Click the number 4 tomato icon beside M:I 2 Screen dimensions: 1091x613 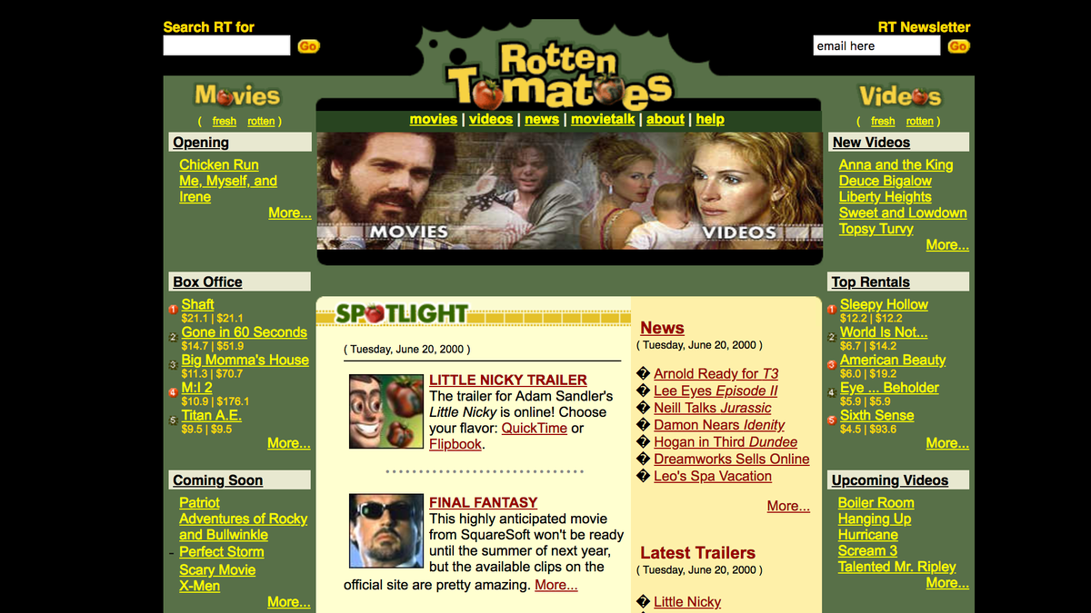point(173,392)
